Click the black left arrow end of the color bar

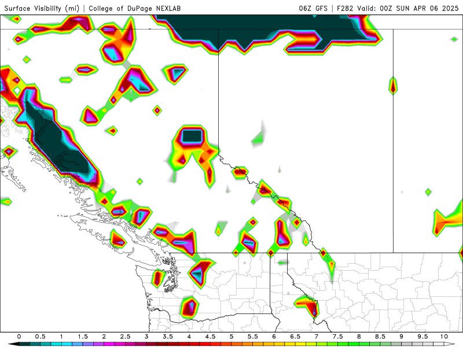(x=13, y=344)
